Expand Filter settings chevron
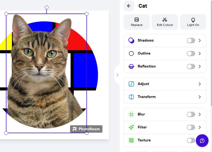Screen dimensions: 212x152 tap(200, 127)
